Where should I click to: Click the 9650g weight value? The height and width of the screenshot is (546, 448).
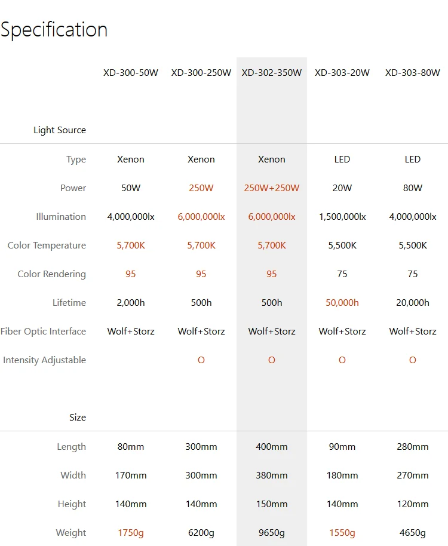(x=272, y=533)
